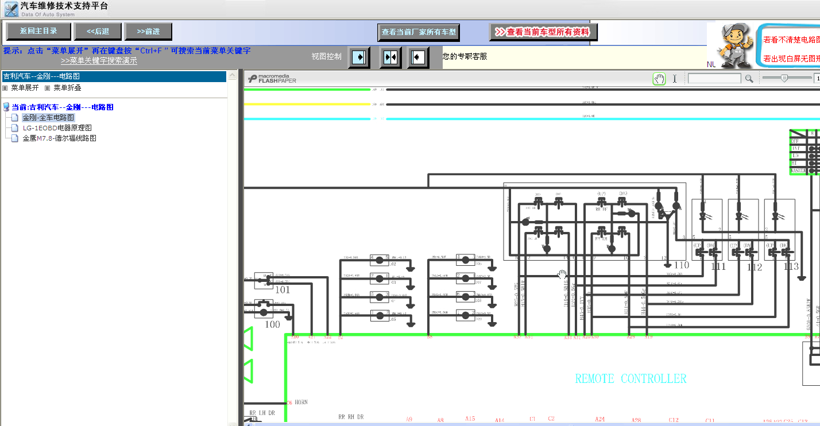Click component number 110 in the diagram

tap(681, 265)
